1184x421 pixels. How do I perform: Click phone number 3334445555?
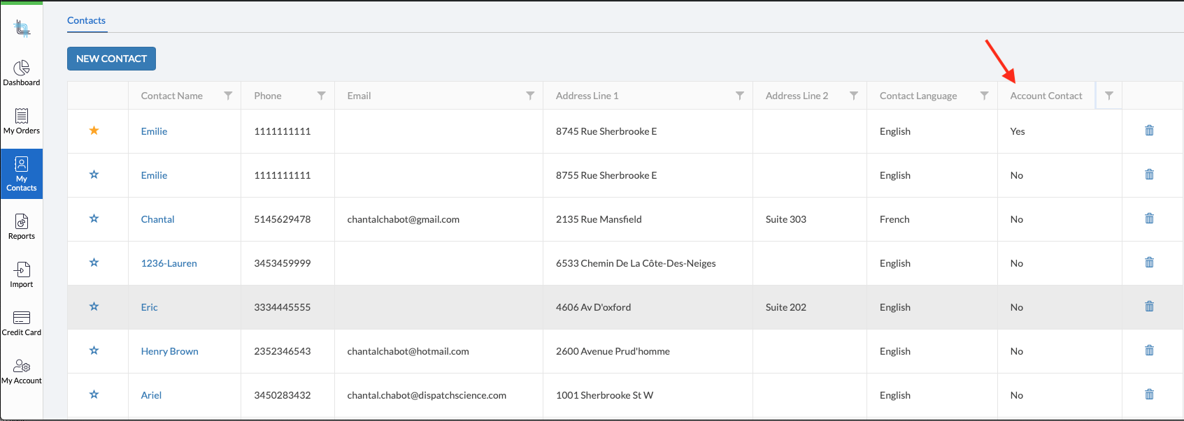click(x=283, y=307)
